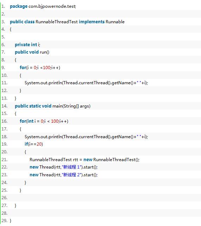Click the 'public class RunnableThreadTest implements Runnable' line
This screenshot has width=201, height=226.
(67, 22)
